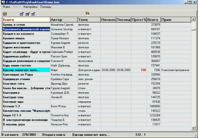
Task: Click the total value 373879
Action: 156,25
